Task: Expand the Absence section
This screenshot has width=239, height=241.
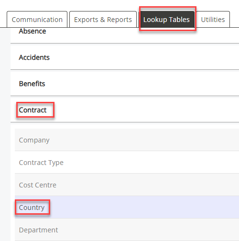Action: tap(125, 35)
